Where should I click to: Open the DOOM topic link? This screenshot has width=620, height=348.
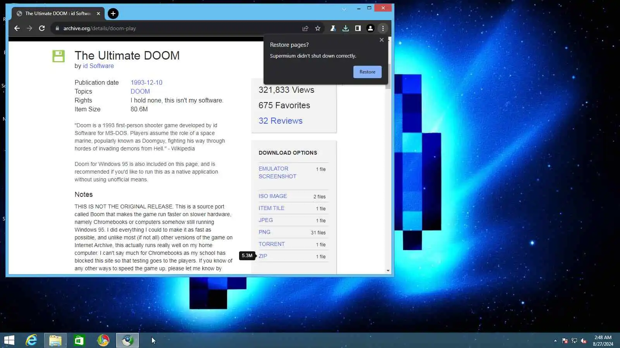[140, 92]
